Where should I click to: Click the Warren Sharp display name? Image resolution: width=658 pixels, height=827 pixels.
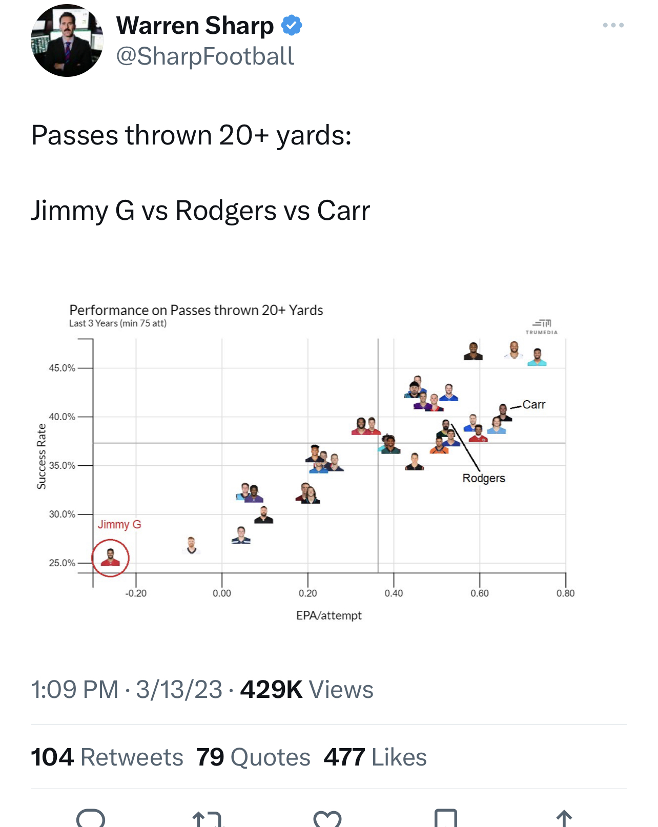coord(195,26)
